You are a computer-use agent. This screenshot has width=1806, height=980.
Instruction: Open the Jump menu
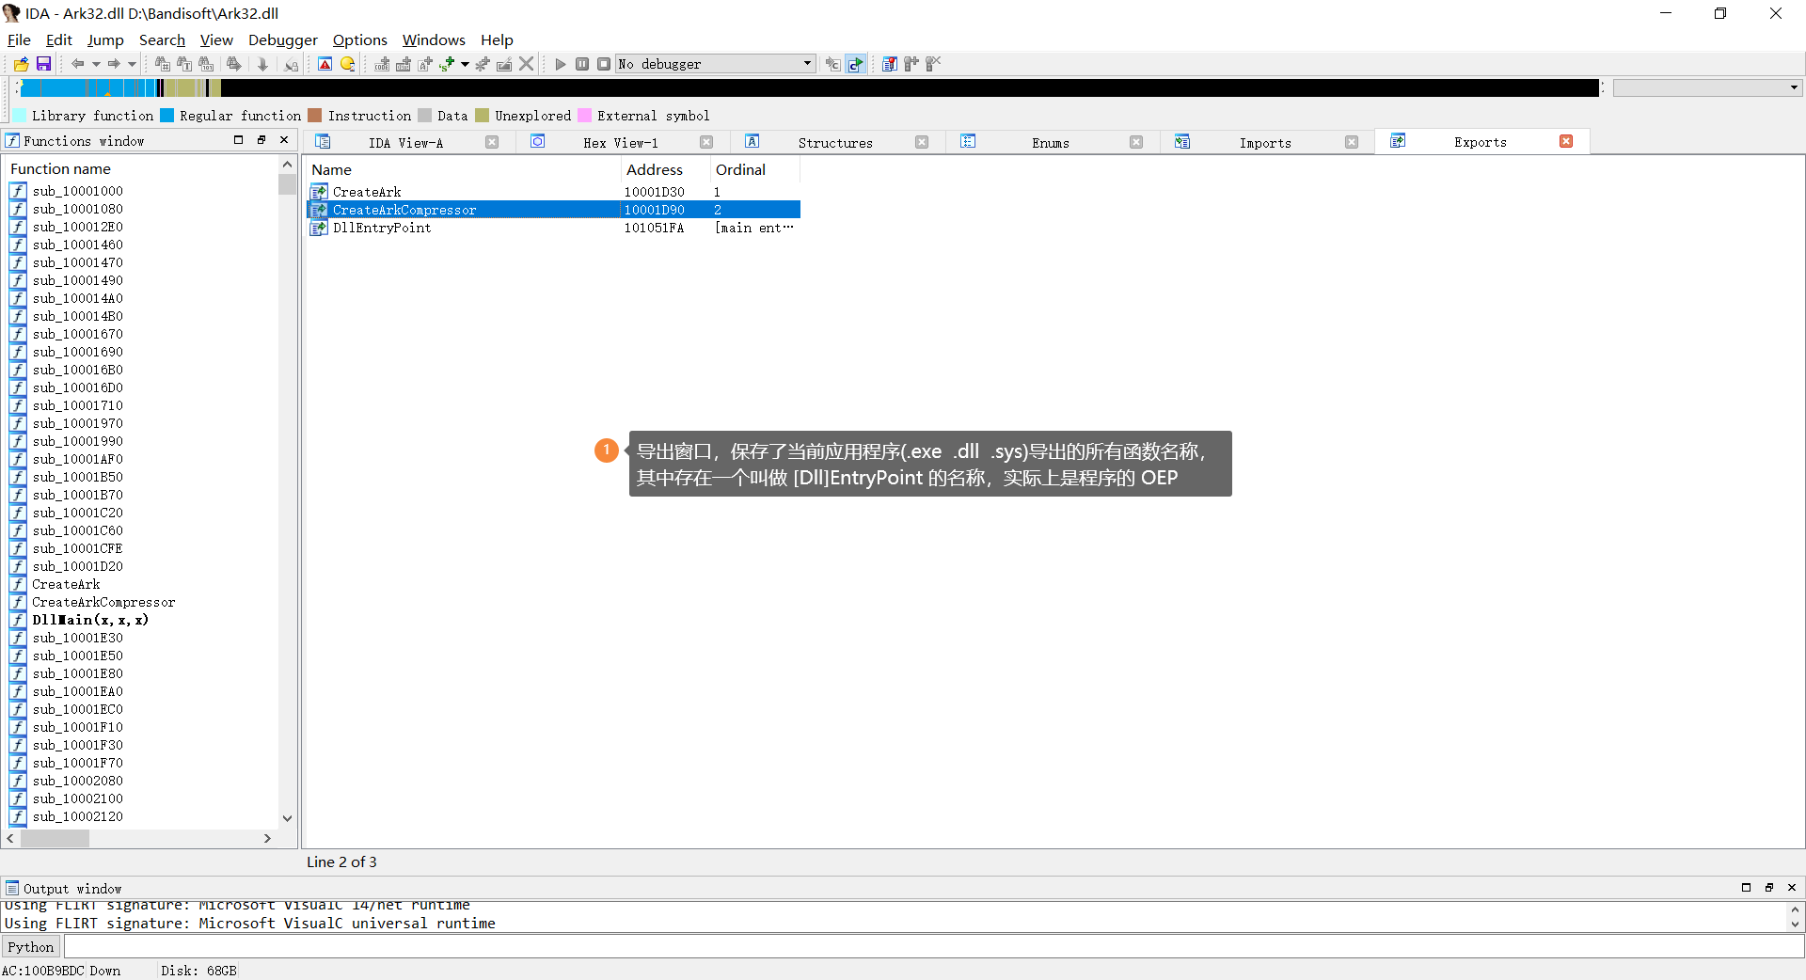point(105,40)
